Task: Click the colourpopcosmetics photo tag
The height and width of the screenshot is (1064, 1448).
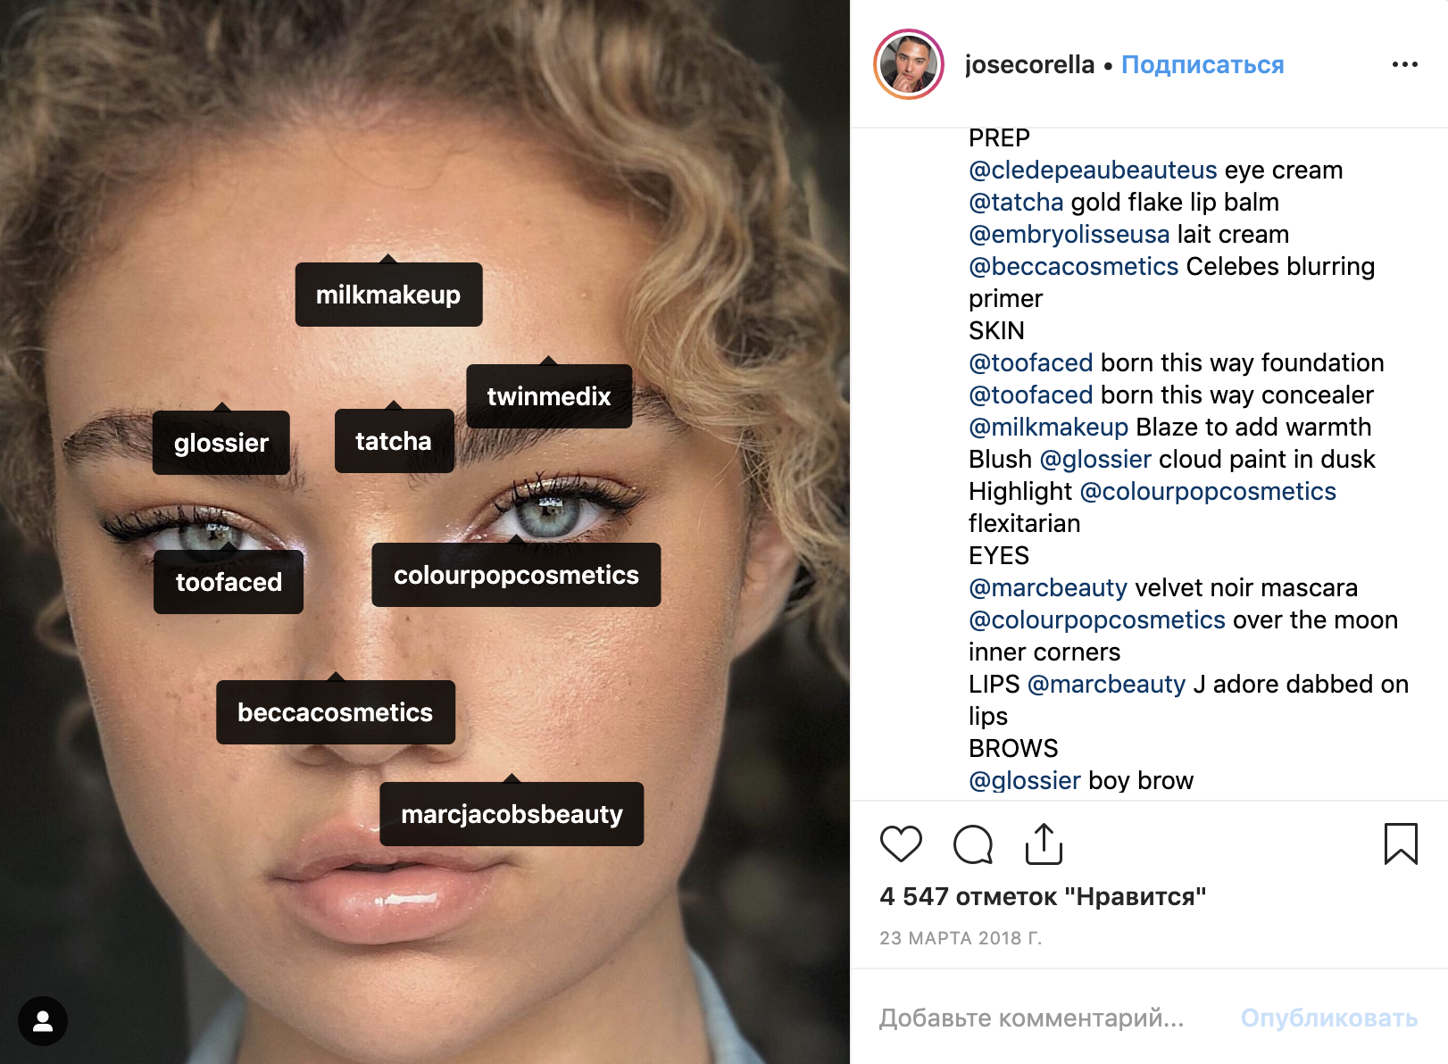Action: pyautogui.click(x=516, y=575)
